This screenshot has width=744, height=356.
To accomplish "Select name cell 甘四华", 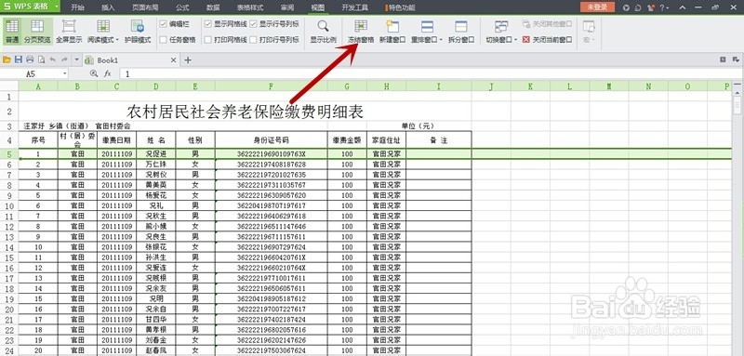I will (x=155, y=320).
